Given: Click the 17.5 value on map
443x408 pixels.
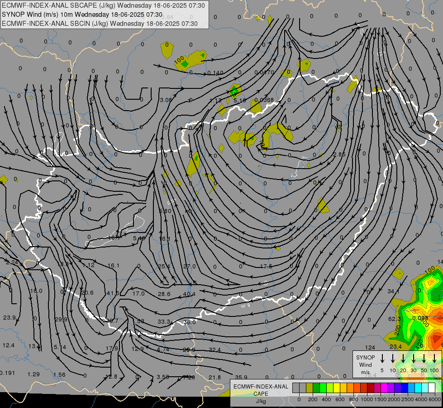Looking at the screenshot, I should pyautogui.click(x=266, y=266).
